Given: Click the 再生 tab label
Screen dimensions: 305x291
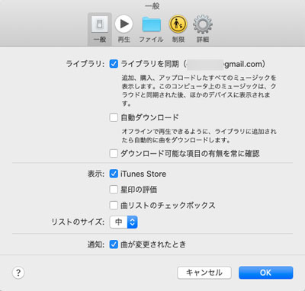Looking at the screenshot, I should [x=124, y=40].
